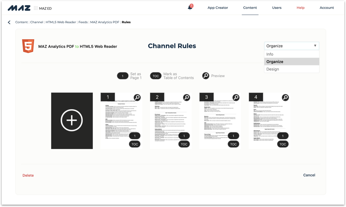Preview page 2 with magnifier
Screen dimensions: 346x207
click(x=187, y=97)
